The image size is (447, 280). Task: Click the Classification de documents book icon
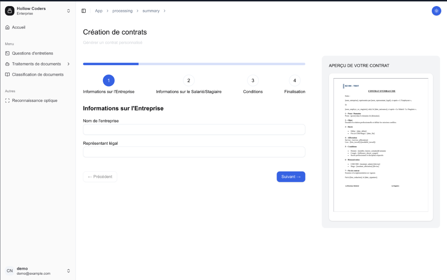[x=7, y=74]
